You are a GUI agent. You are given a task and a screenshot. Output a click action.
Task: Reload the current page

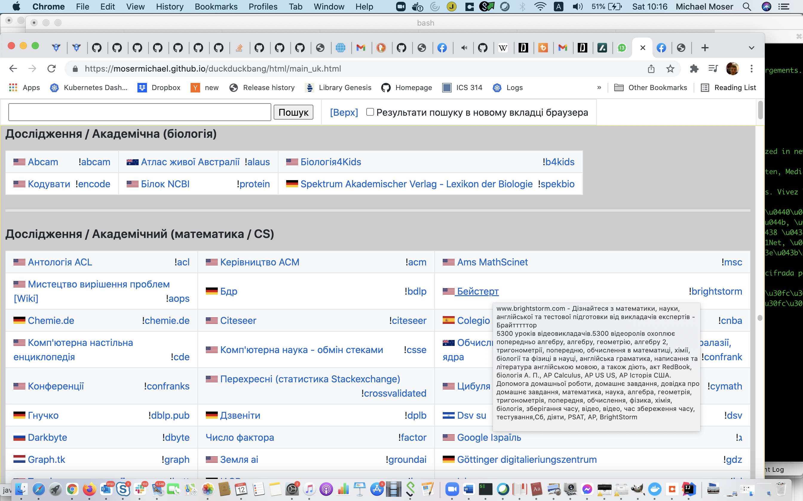[x=51, y=69]
